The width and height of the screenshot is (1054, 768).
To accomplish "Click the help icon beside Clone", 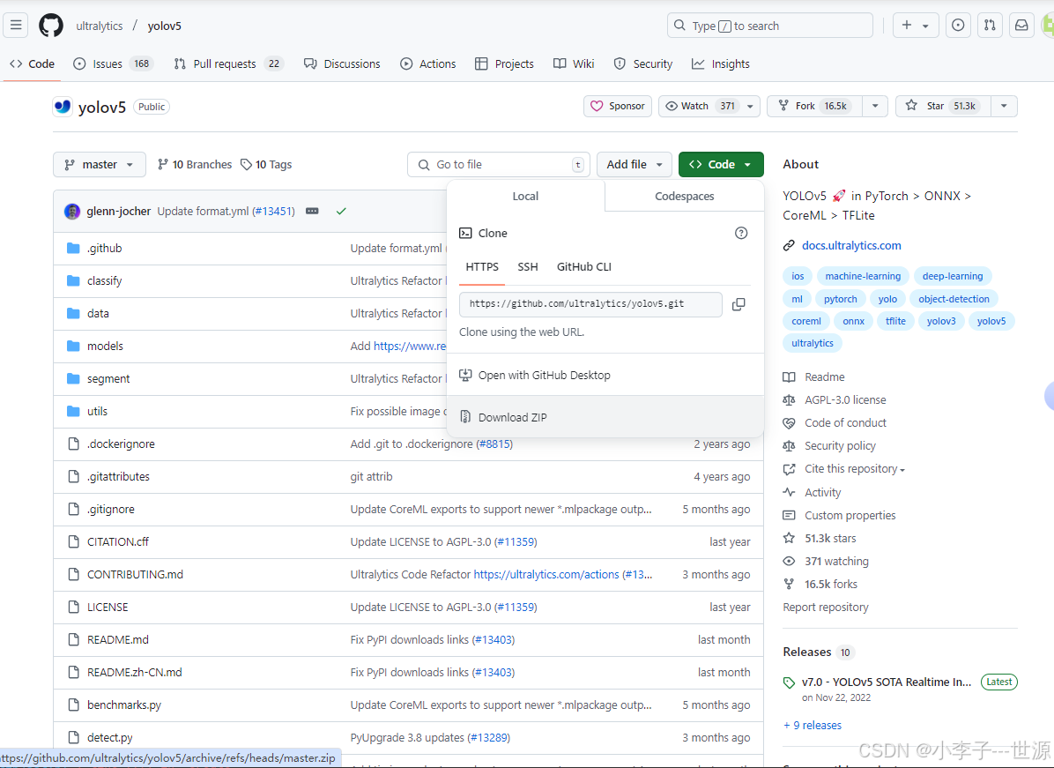I will pos(741,233).
